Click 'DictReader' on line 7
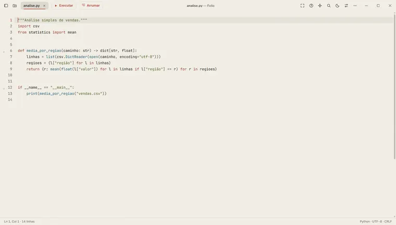396x225 pixels. coord(76,57)
